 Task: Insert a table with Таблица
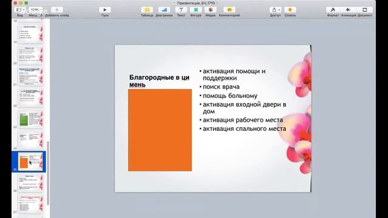[x=147, y=10]
